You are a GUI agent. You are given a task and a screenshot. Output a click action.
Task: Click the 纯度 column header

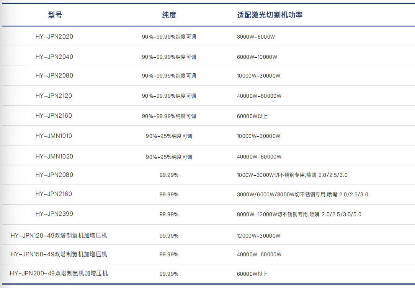click(x=169, y=15)
